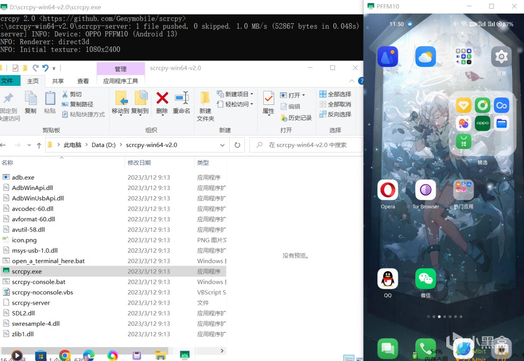Open the weather cloud app on phone
The height and width of the screenshot is (361, 524).
[x=426, y=56]
